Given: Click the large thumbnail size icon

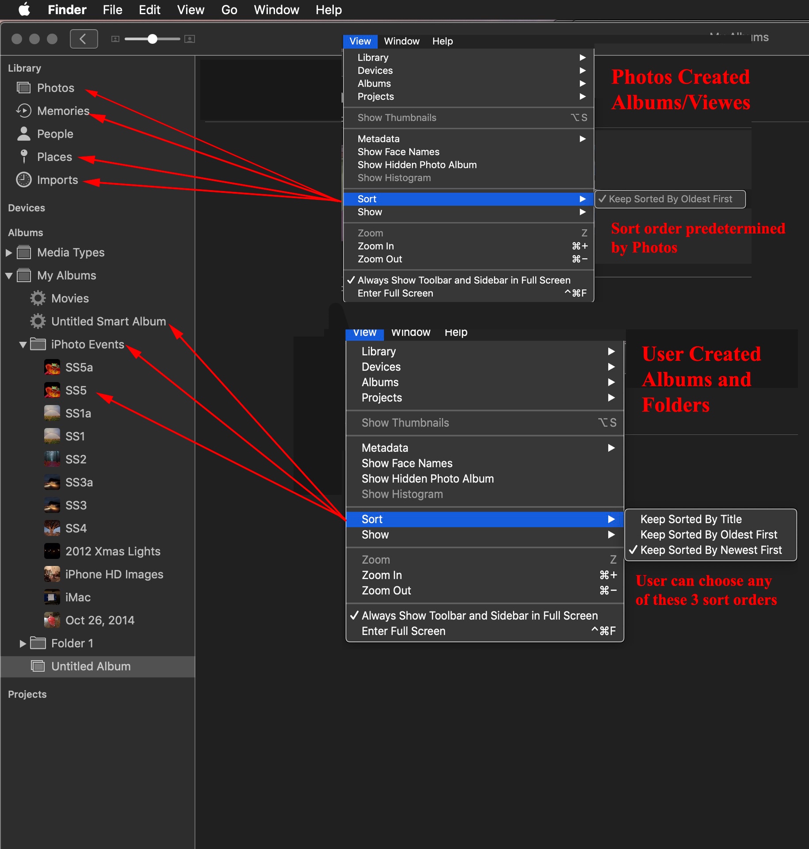Looking at the screenshot, I should click(190, 39).
